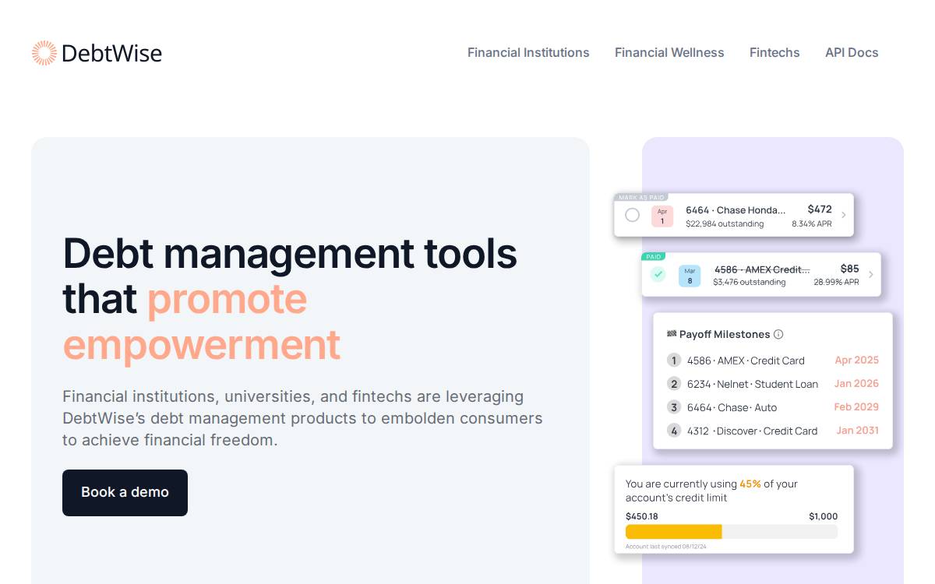This screenshot has width=935, height=584.
Task: Click the $1,000 credit limit value
Action: (x=824, y=516)
